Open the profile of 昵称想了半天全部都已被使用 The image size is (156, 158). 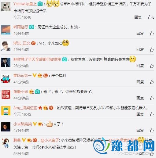coord(37,59)
